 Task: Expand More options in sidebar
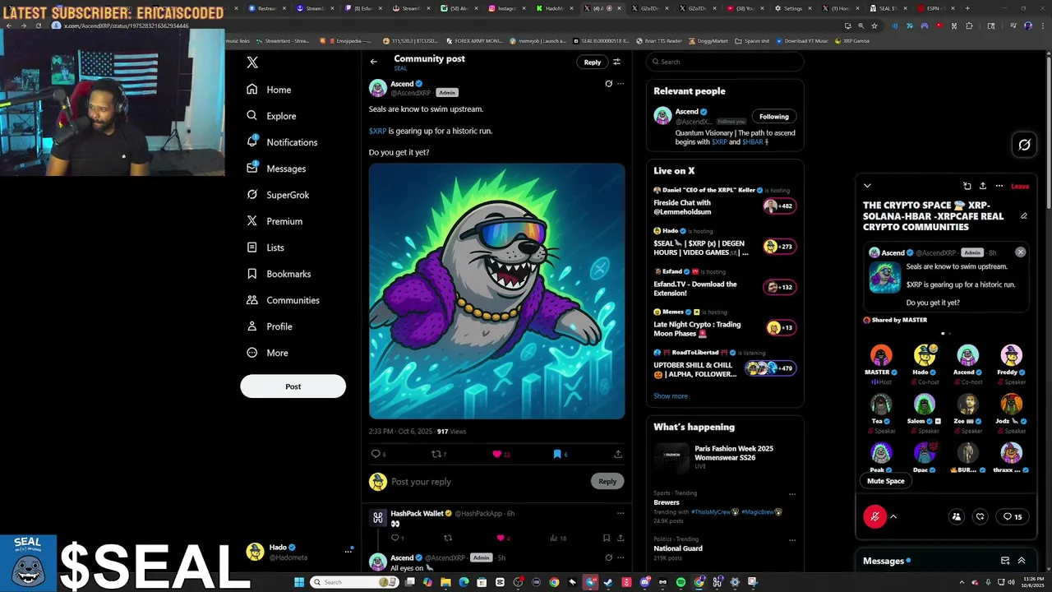268,353
